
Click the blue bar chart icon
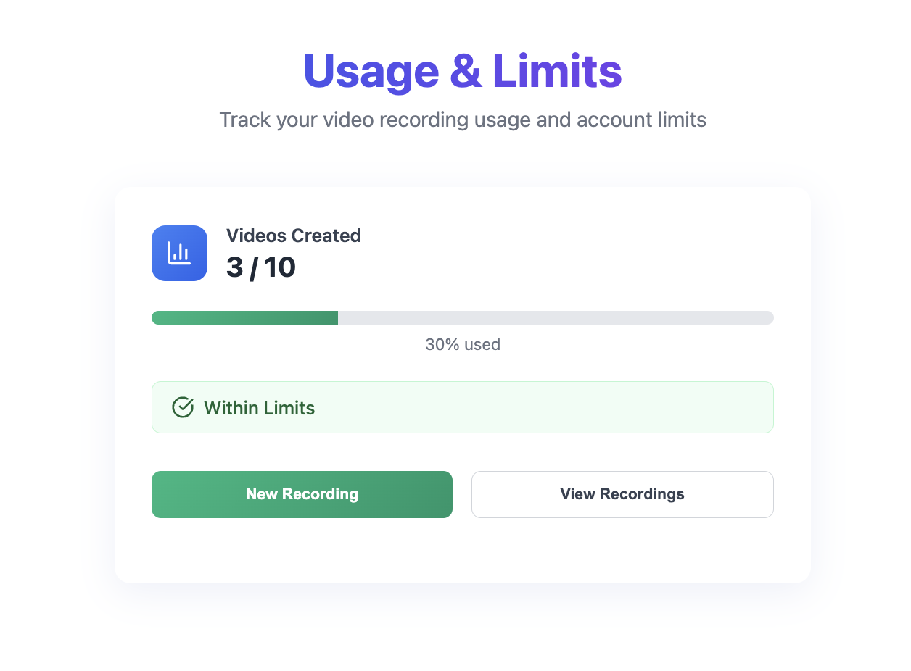(179, 253)
